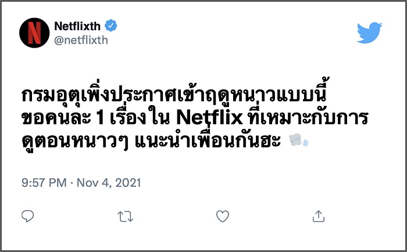Like the tweet with the heart icon
The height and width of the screenshot is (252, 407).
pyautogui.click(x=222, y=216)
